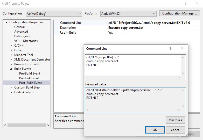
Task: Cancel the Command Line dialog
Action: coord(176,130)
